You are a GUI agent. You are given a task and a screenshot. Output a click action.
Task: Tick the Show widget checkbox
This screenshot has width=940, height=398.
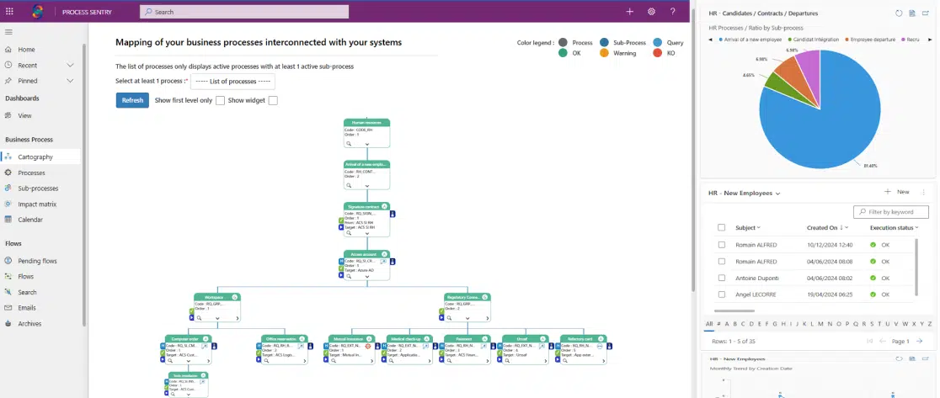[x=272, y=100]
